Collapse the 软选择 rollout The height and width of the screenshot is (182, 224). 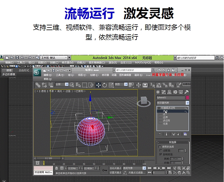tap(173, 142)
